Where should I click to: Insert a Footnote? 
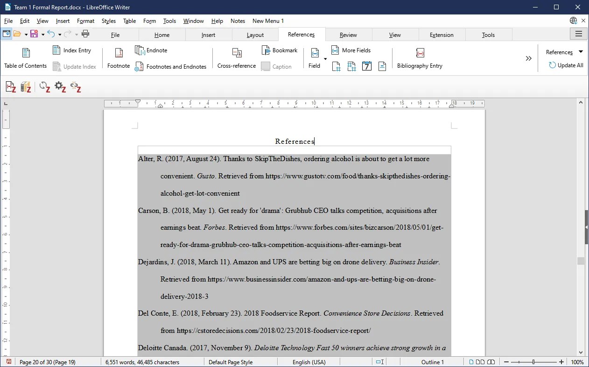click(x=118, y=57)
